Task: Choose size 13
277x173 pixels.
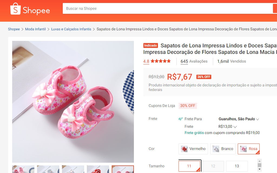Action: (x=237, y=166)
